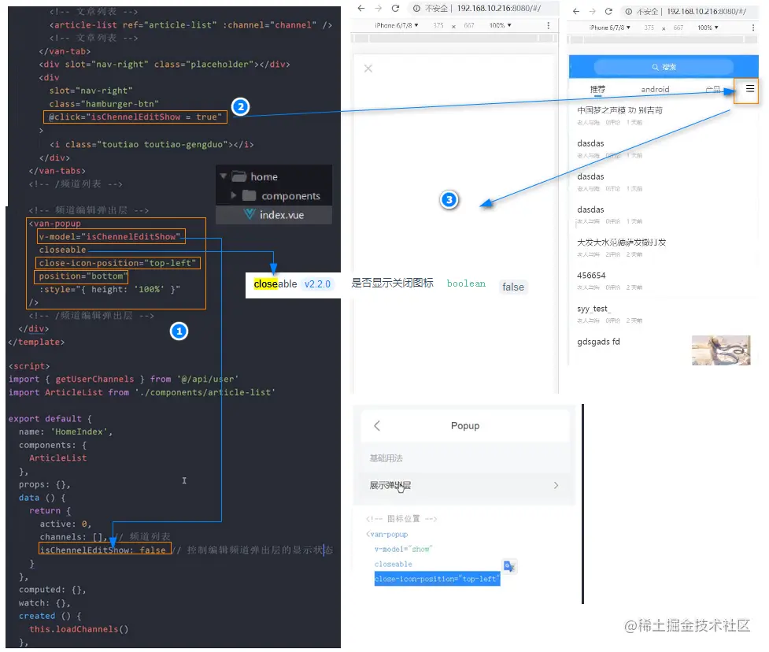Image resolution: width=769 pixels, height=652 pixels.
Task: Click the 667 height field in left browser
Action: [469, 25]
